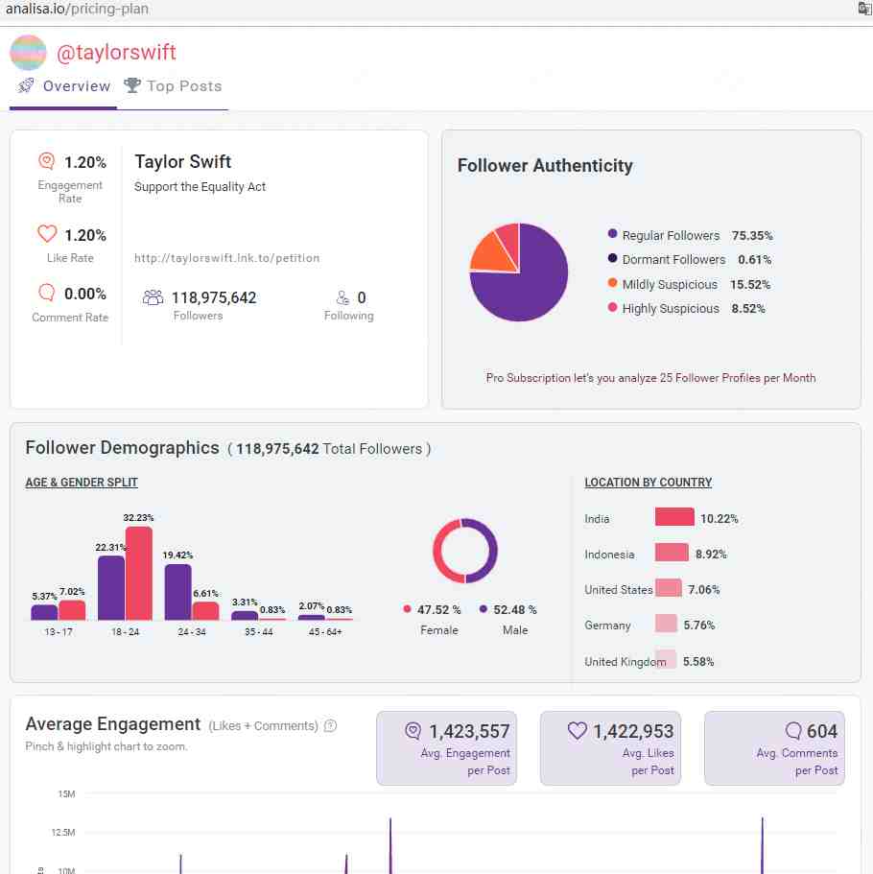Open the @taylorswift handle link
Image resolution: width=873 pixels, height=874 pixels.
point(116,53)
